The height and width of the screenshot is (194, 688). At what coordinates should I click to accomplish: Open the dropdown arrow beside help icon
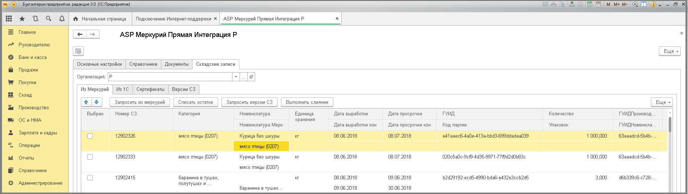point(660,5)
